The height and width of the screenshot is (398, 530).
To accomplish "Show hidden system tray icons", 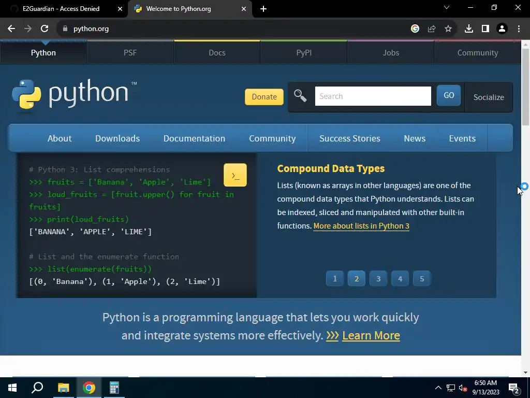I will click(x=438, y=388).
